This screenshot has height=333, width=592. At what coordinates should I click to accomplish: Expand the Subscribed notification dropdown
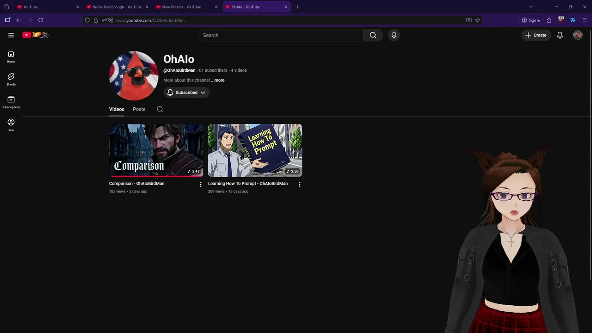pyautogui.click(x=186, y=92)
